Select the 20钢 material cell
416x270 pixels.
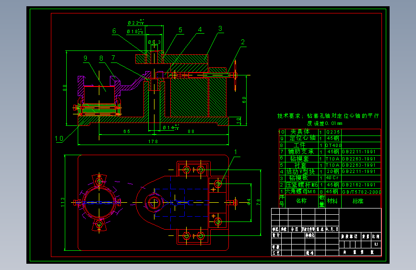coord(333,172)
